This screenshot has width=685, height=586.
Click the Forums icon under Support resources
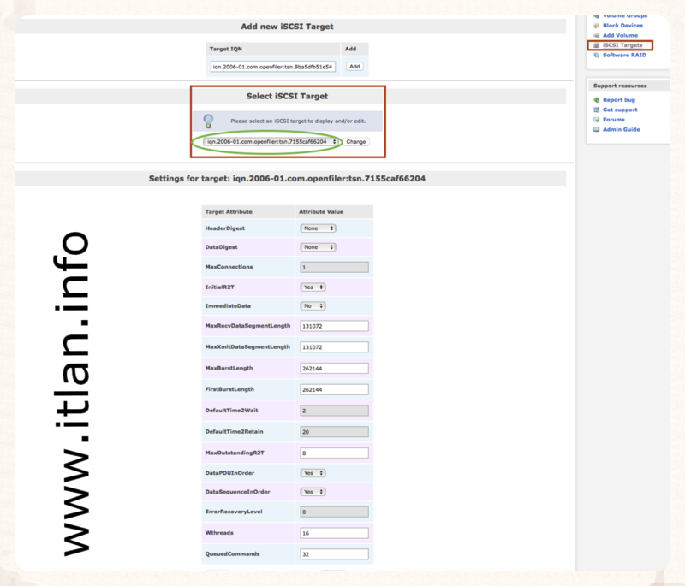click(x=596, y=120)
